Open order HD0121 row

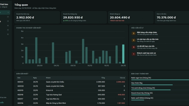pos(71,82)
